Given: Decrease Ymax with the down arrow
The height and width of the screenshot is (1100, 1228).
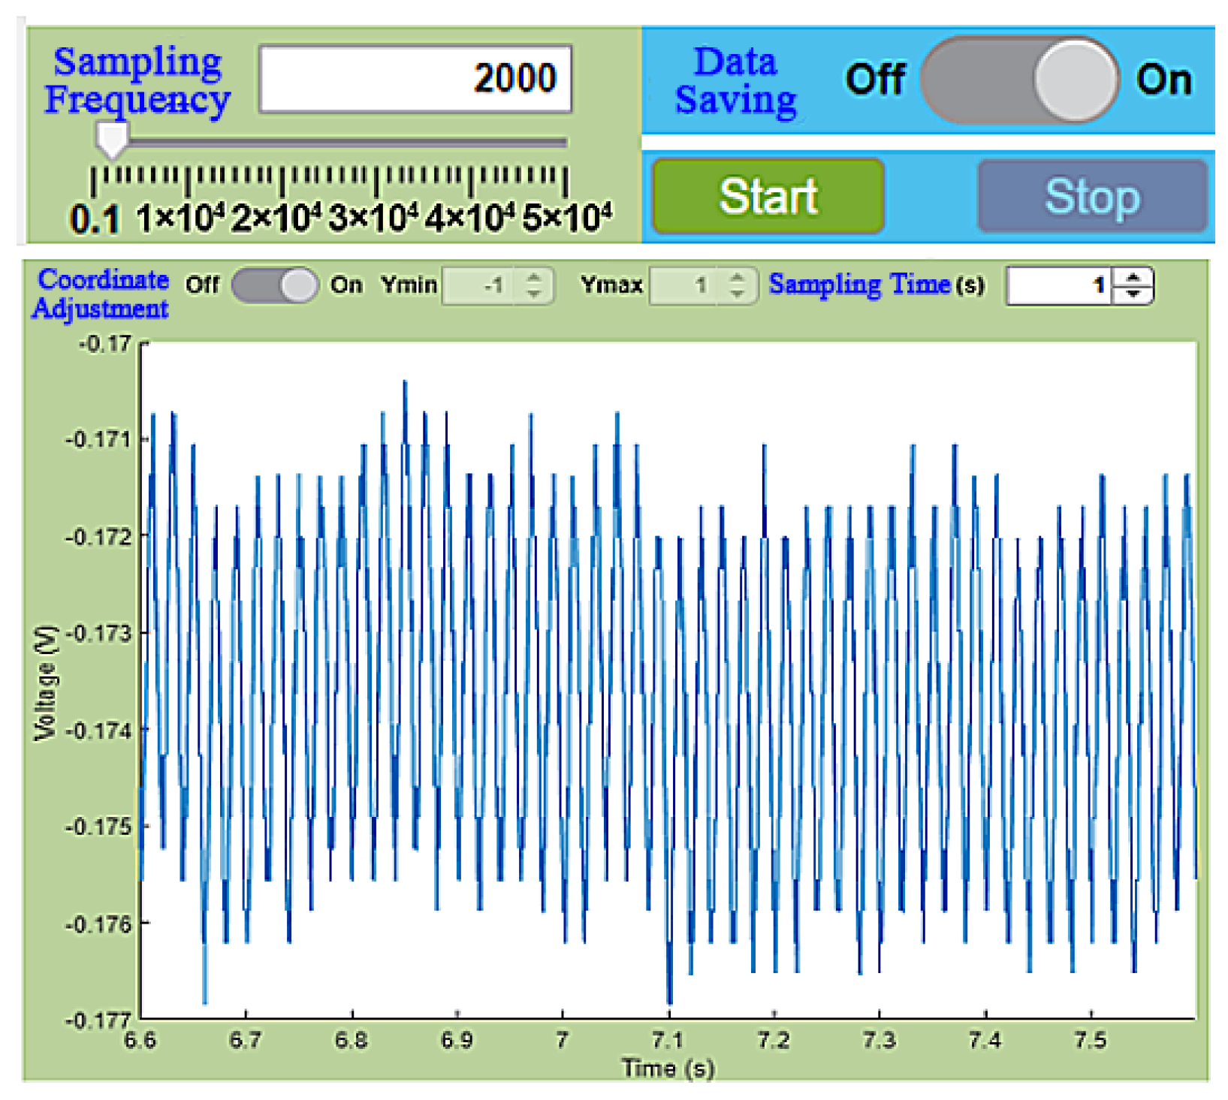Looking at the screenshot, I should pos(738,294).
